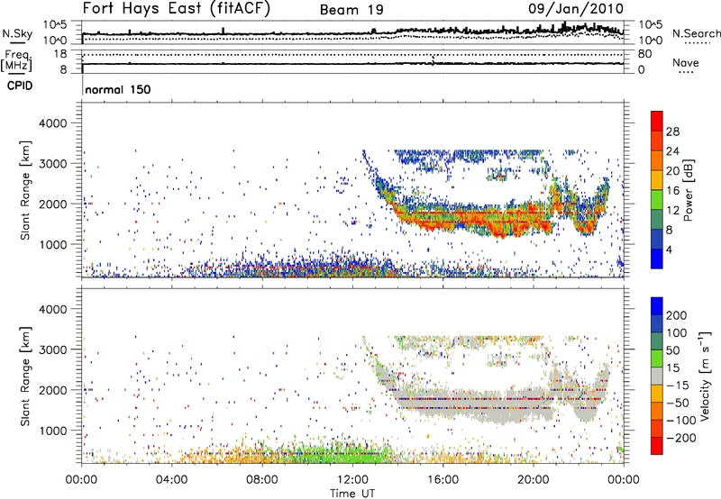Pick the gray segment of velocity colorbar
Image resolution: width=721 pixels, height=499 pixels.
tap(657, 376)
